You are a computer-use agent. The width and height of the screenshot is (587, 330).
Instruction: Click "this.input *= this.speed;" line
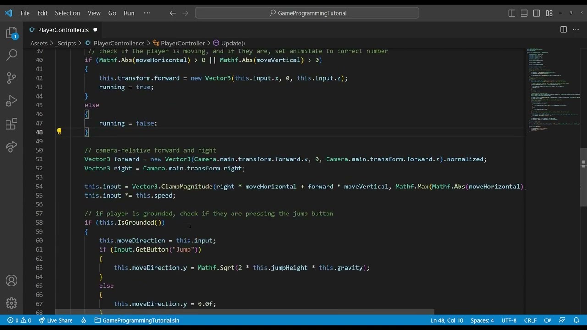tap(130, 195)
